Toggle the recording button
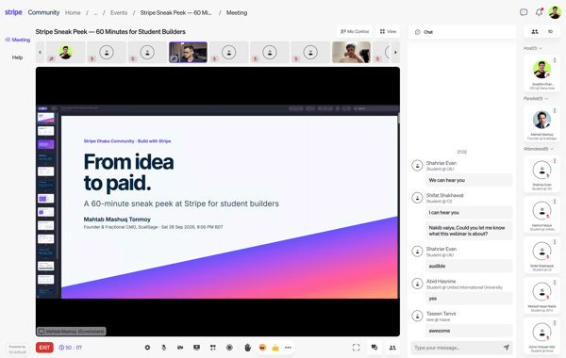Viewport: 566px width, 358px height. [x=229, y=348]
